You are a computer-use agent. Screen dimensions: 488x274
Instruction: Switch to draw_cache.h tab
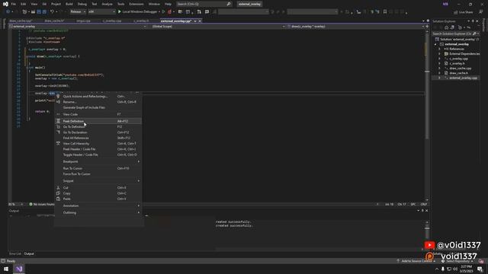pos(54,21)
